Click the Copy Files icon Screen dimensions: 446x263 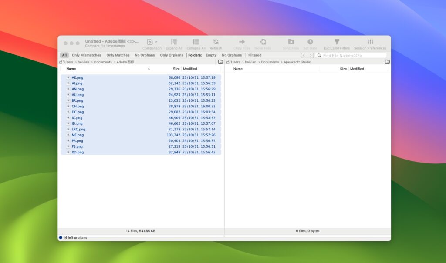(x=241, y=42)
